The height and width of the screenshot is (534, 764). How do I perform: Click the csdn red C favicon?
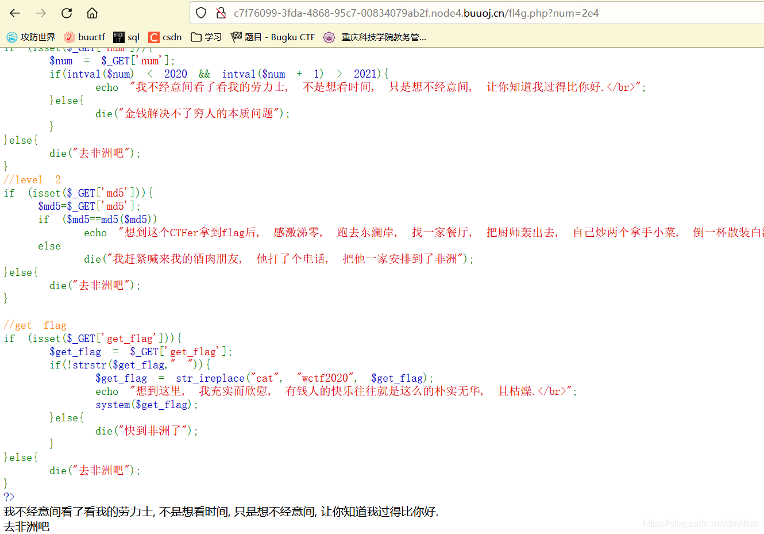(x=153, y=37)
